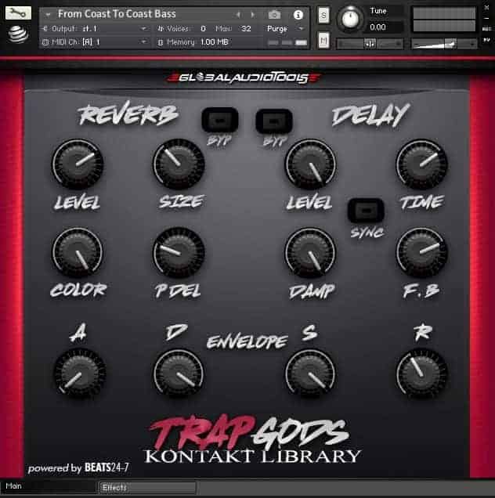Screen dimensions: 495x498
Task: Click the pan slider in header
Action: click(x=370, y=44)
